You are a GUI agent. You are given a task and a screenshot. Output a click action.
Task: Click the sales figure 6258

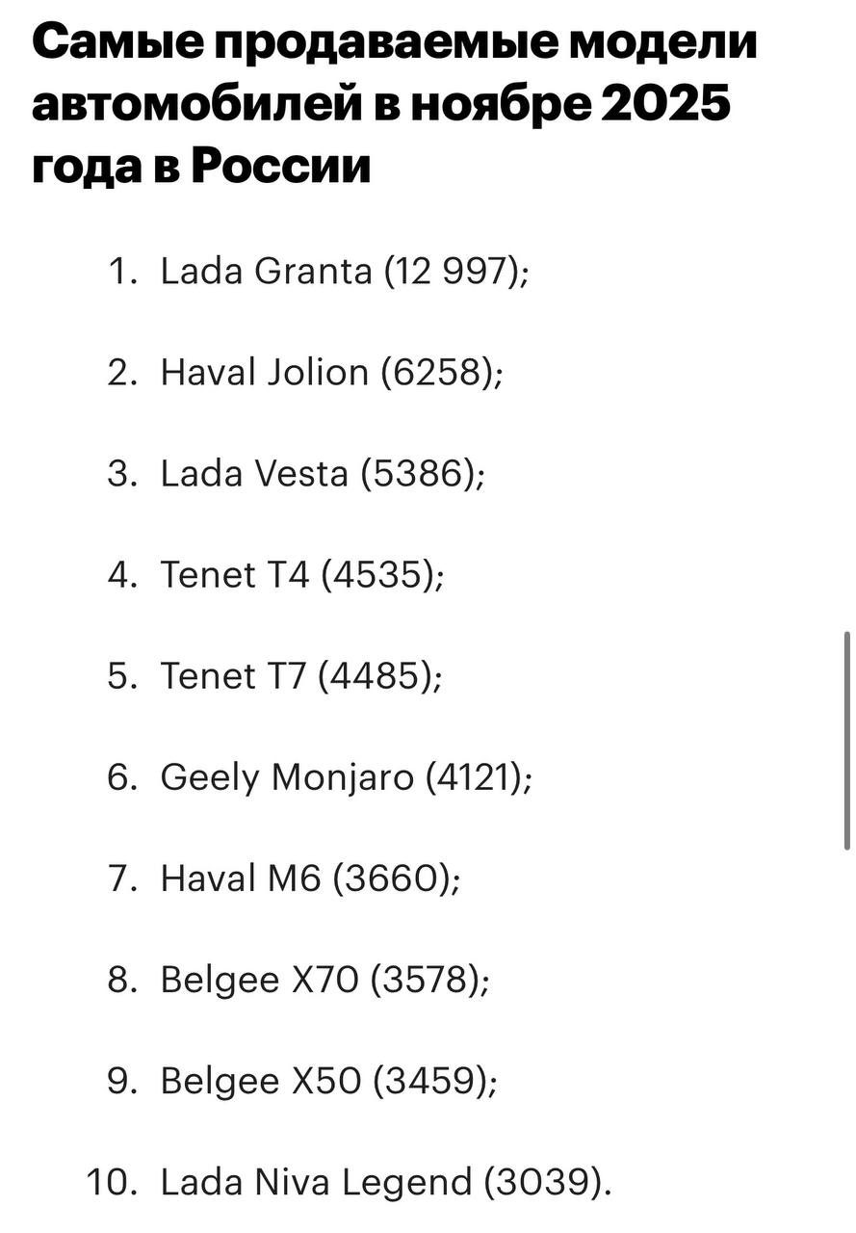(x=440, y=373)
